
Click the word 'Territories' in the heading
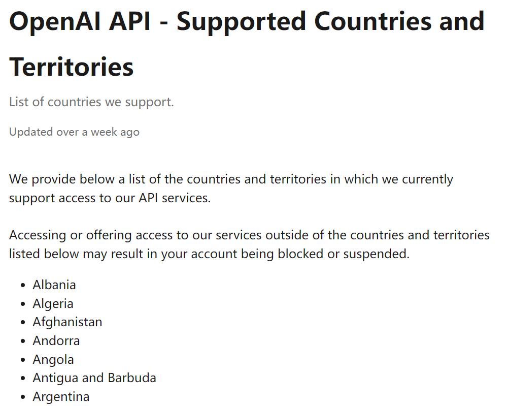tap(72, 67)
